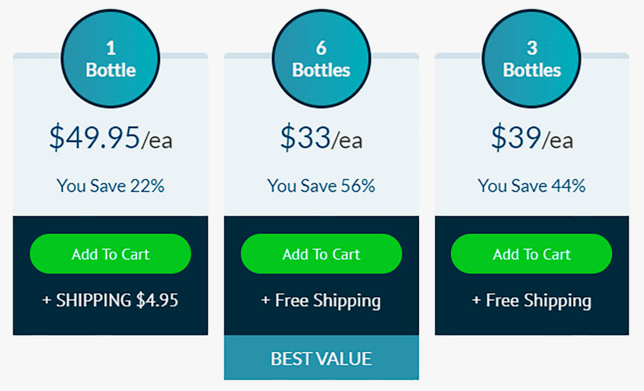Select the You Save 56% text

tap(321, 186)
